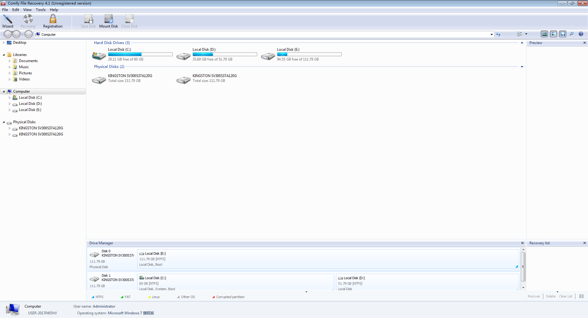Viewport: 588px width, 318px height.
Task: Launch the recovery Wizard
Action: pyautogui.click(x=8, y=21)
